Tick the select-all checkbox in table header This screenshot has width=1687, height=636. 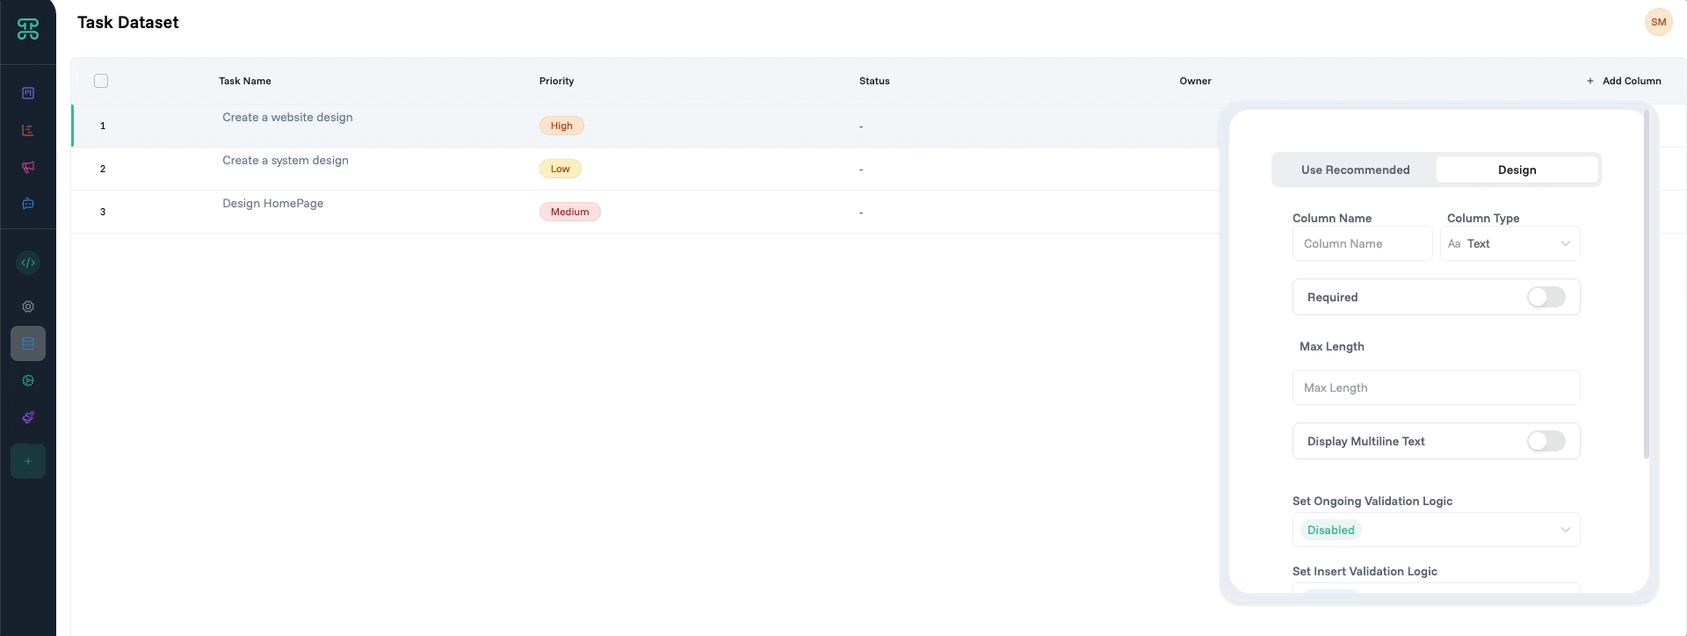click(x=101, y=81)
